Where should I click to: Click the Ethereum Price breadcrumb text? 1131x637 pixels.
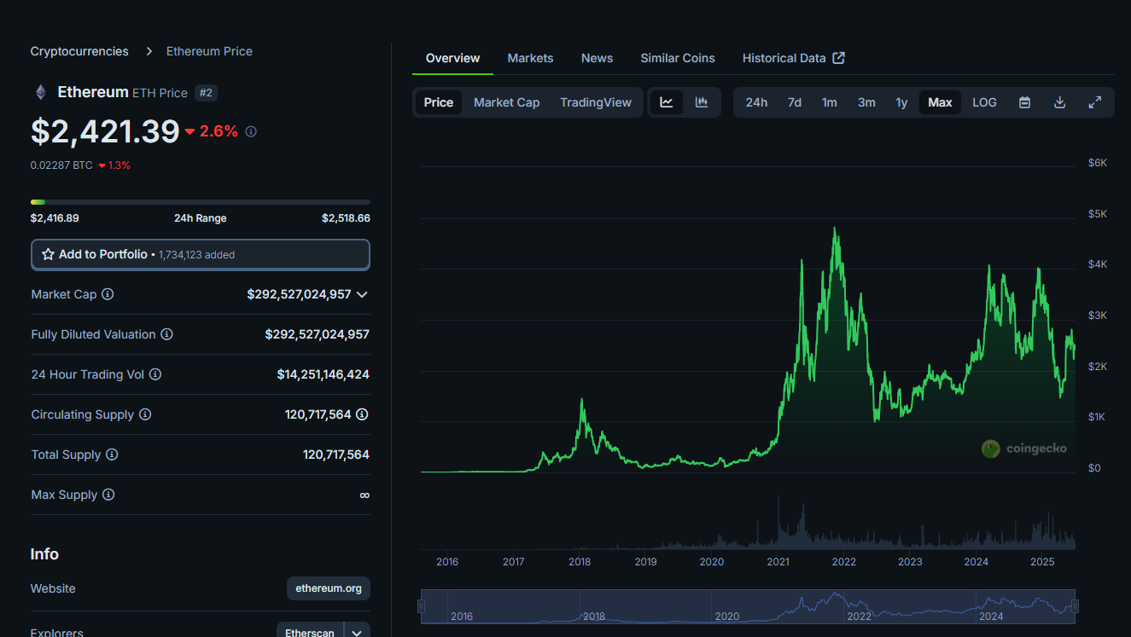point(209,51)
